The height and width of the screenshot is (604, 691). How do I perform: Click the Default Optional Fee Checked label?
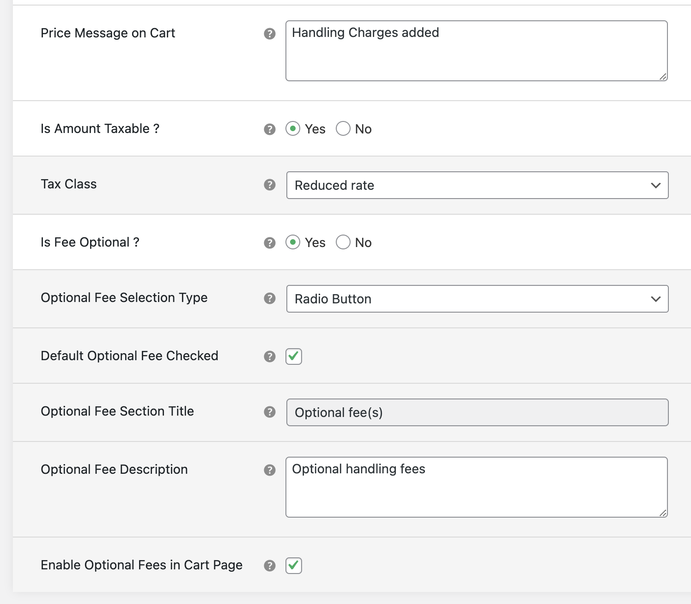click(129, 356)
